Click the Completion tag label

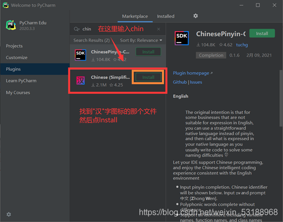tap(211, 55)
